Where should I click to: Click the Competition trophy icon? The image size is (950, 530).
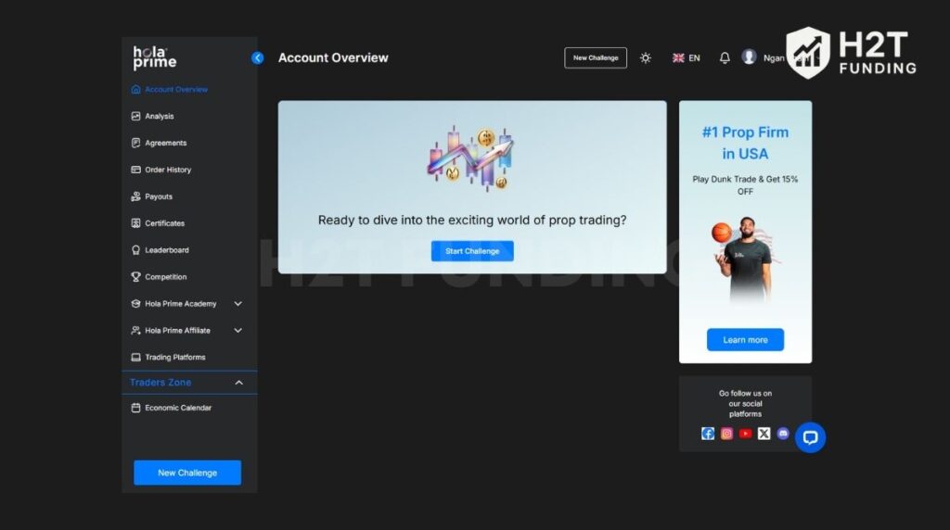point(135,276)
